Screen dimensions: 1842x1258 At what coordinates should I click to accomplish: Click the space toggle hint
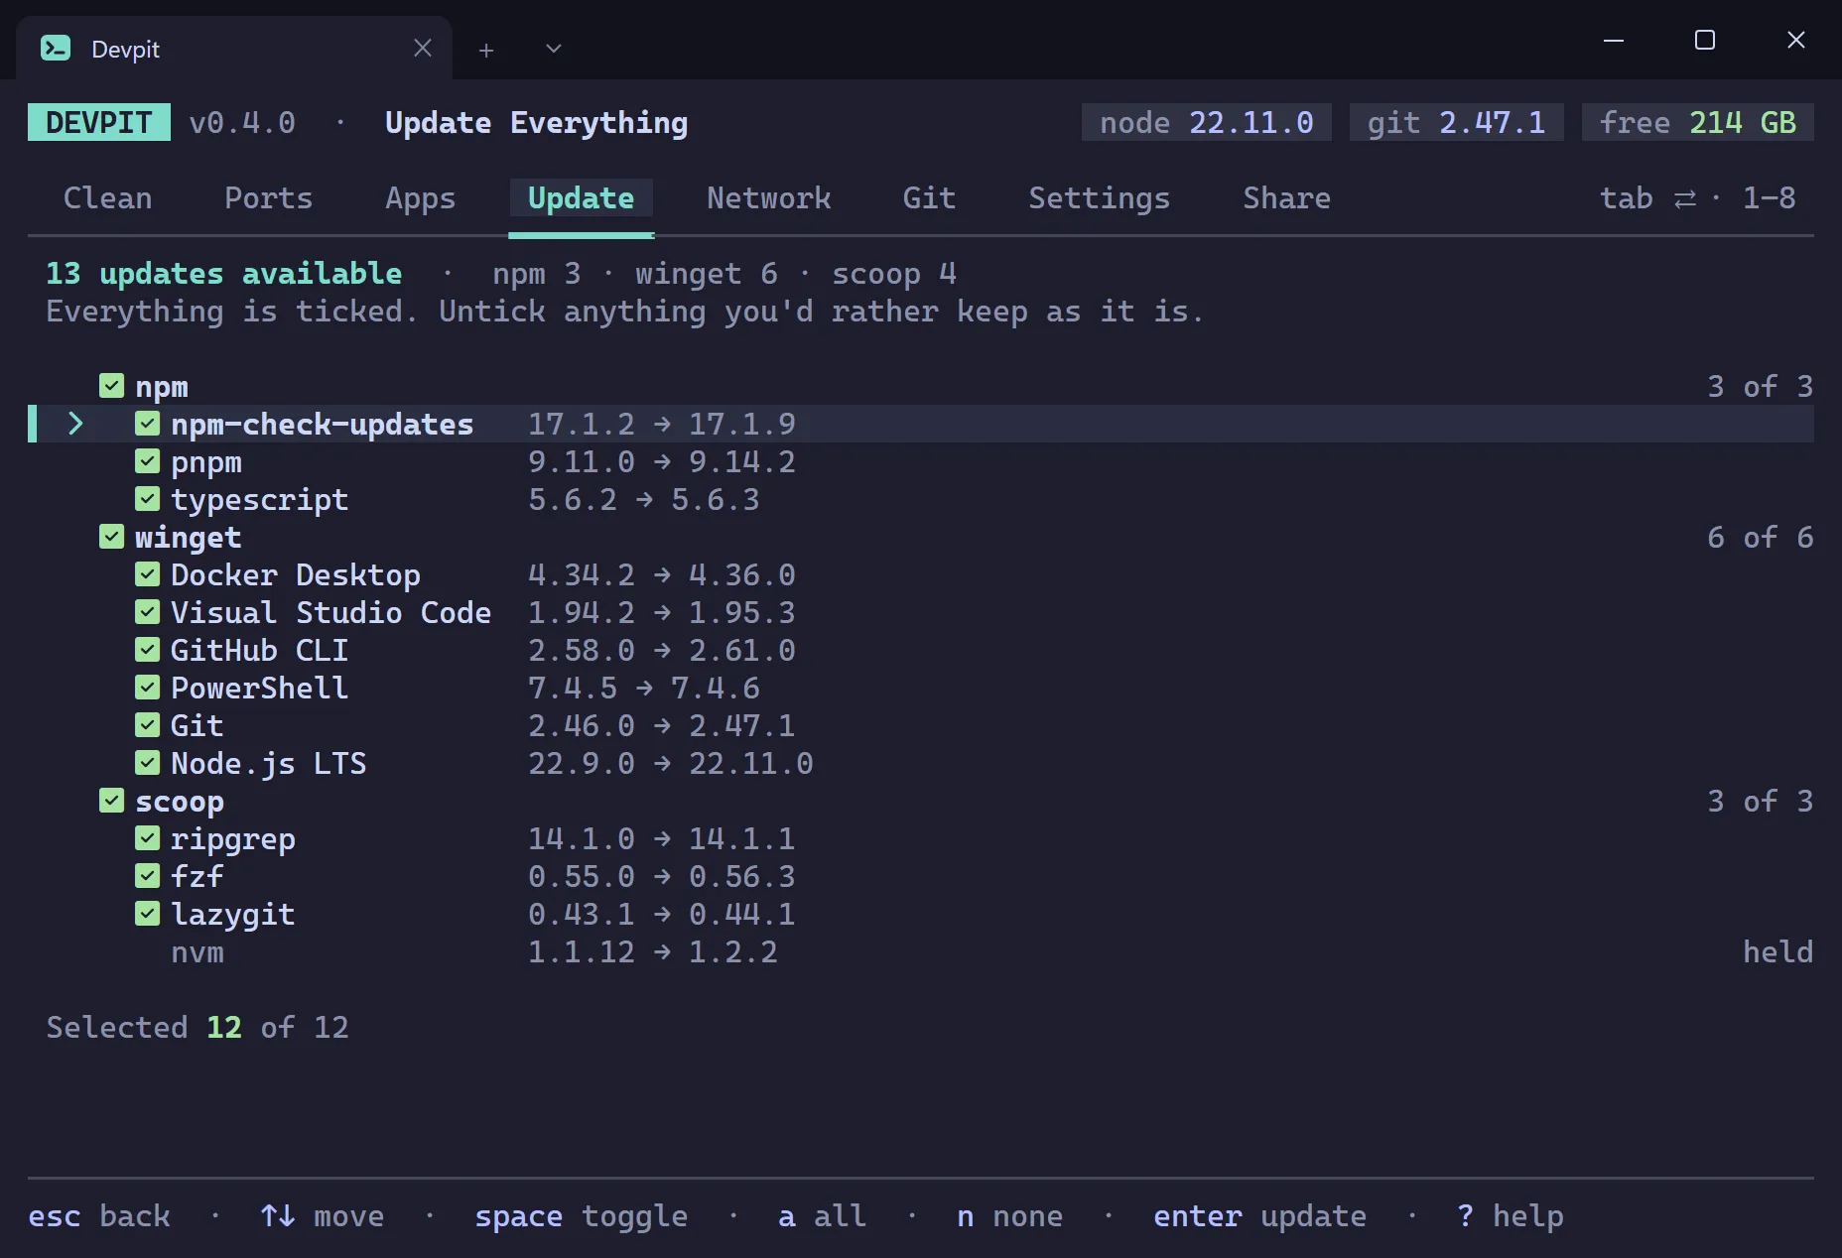[582, 1216]
